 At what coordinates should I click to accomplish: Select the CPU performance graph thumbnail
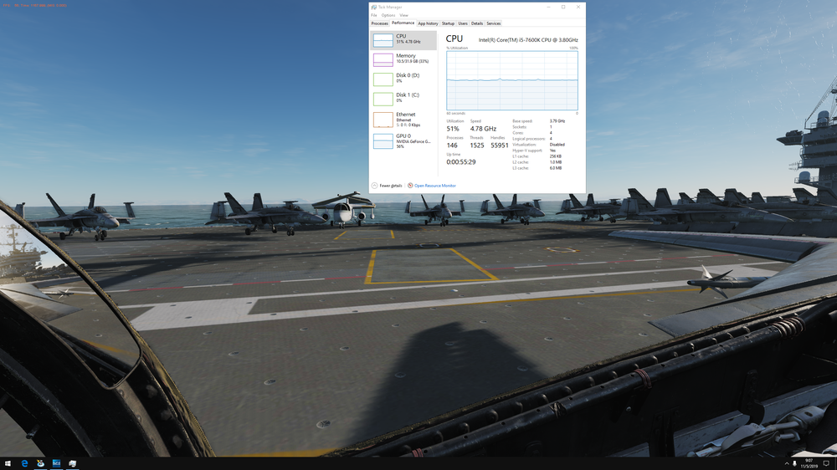click(x=383, y=40)
